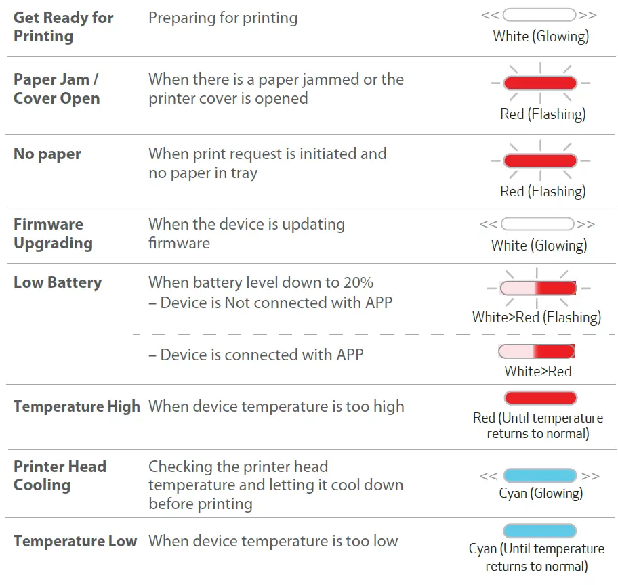Image resolution: width=618 pixels, height=585 pixels.
Task: Click the solid red Temperature High LED
Action: pos(539,398)
